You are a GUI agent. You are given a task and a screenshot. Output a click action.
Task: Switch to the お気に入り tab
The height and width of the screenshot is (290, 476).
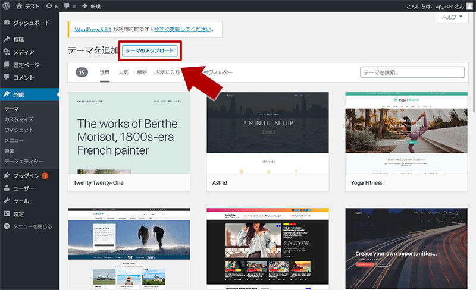168,72
